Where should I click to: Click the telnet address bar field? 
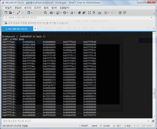coord(78,18)
